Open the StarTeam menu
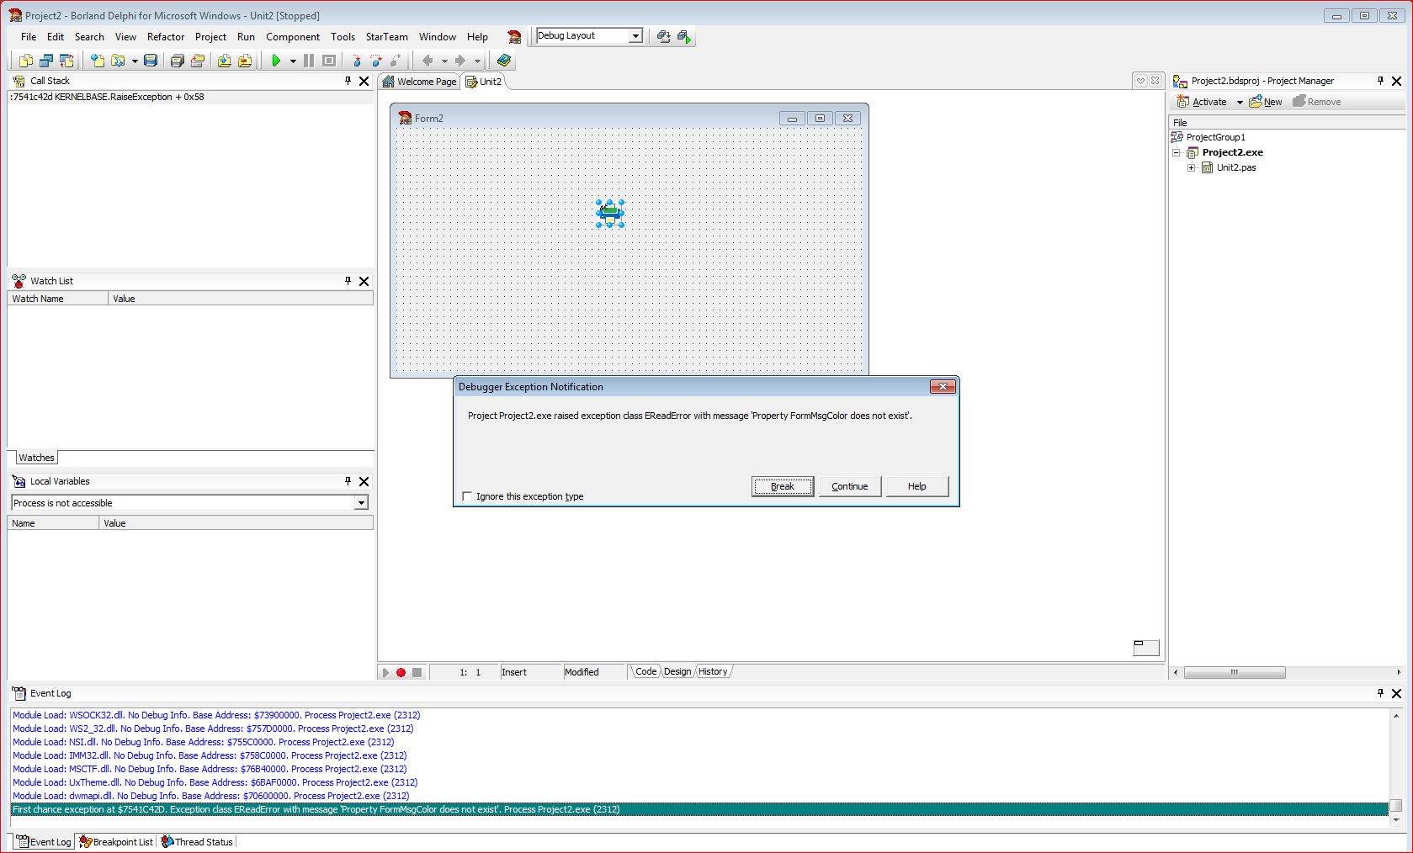This screenshot has width=1413, height=853. coord(386,37)
